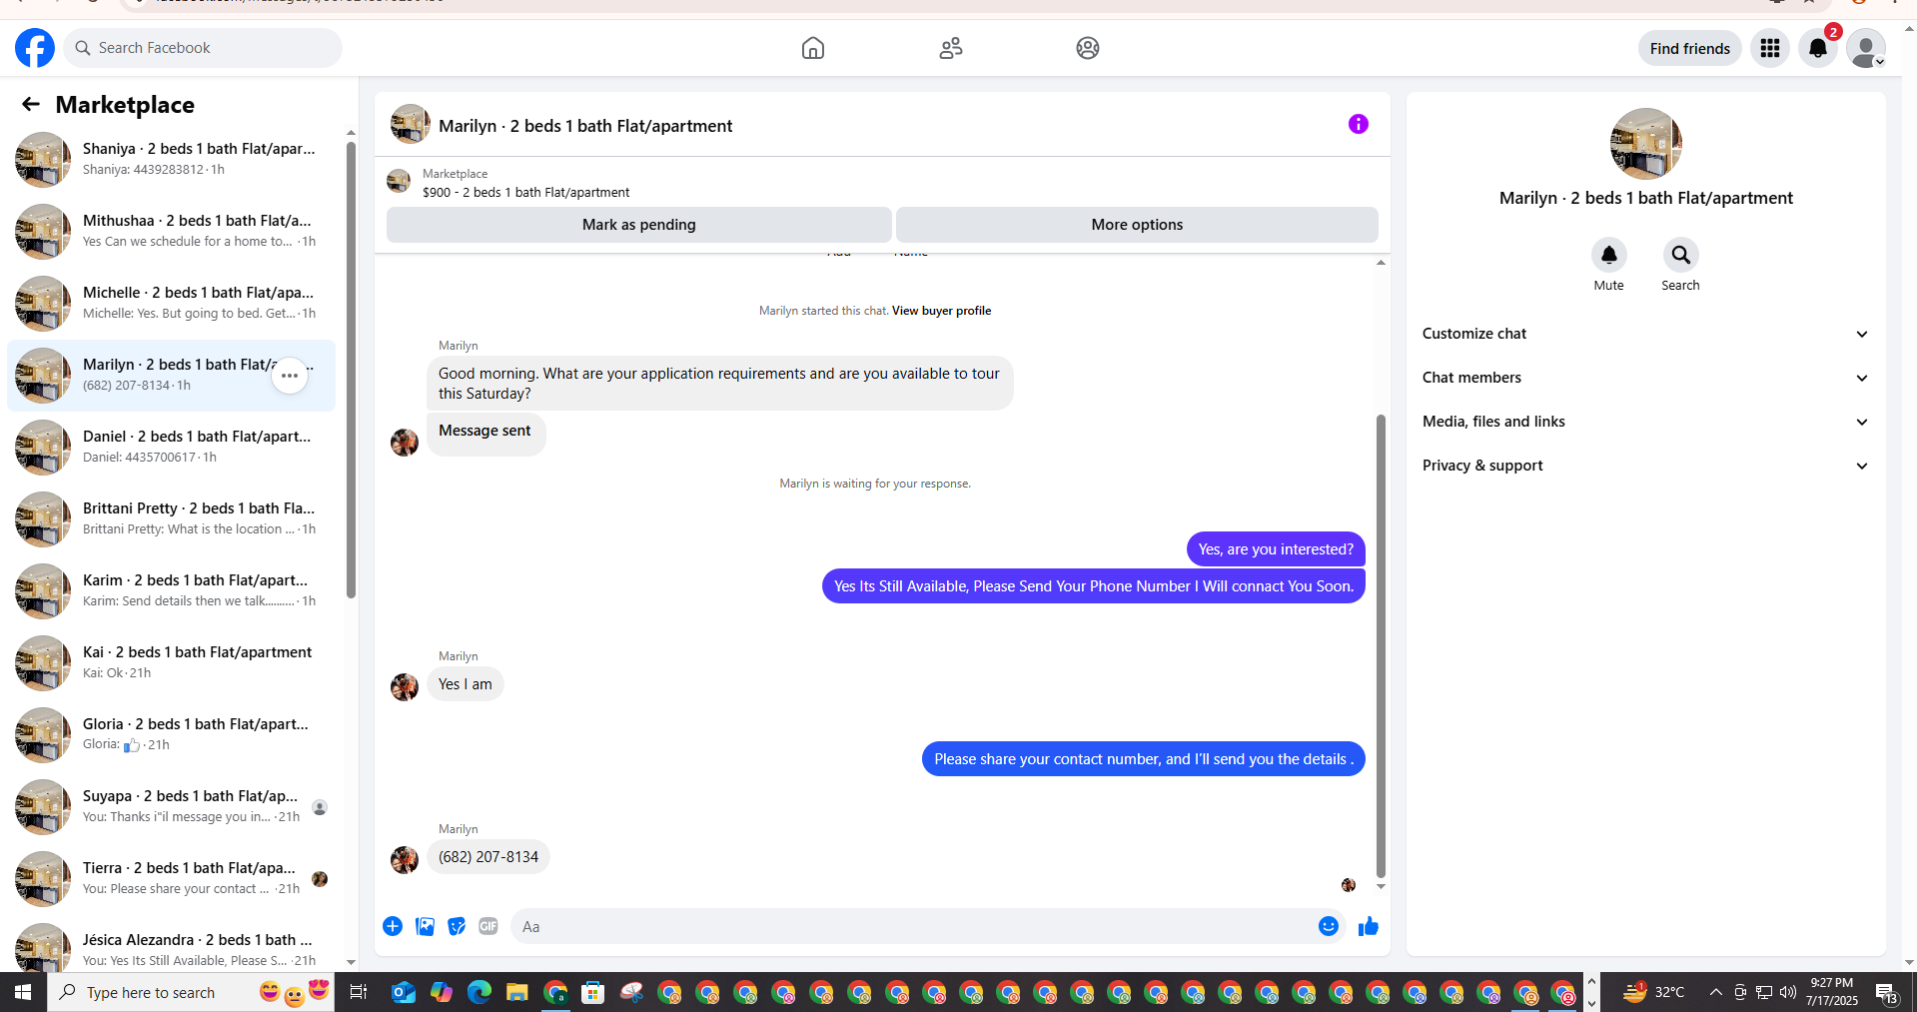Search in conversation using the magnifier icon

point(1681,256)
